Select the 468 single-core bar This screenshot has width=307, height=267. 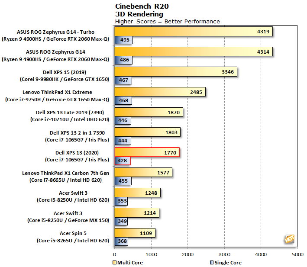coord(123,100)
